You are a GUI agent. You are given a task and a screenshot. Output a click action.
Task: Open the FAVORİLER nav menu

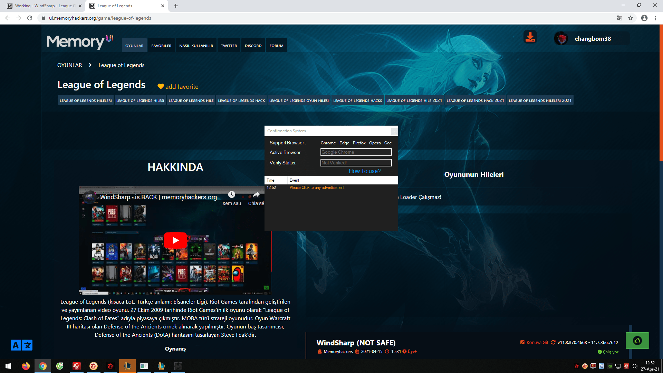(161, 46)
